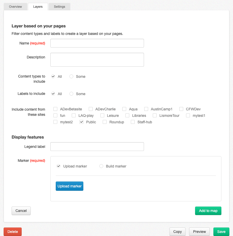Delete this layer
The height and width of the screenshot is (236, 233).
coord(12,232)
